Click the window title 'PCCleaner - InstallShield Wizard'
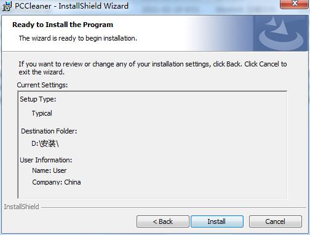 coord(71,6)
